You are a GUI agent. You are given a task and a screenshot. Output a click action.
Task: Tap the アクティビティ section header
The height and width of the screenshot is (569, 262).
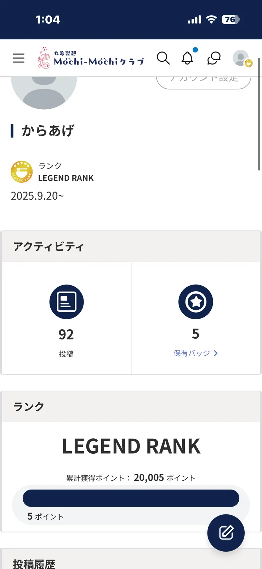49,247
